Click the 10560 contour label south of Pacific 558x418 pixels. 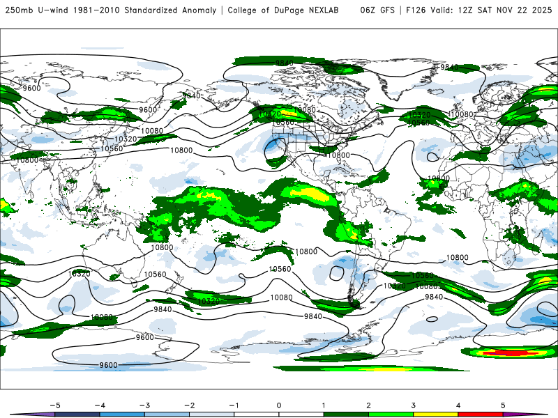point(280,269)
